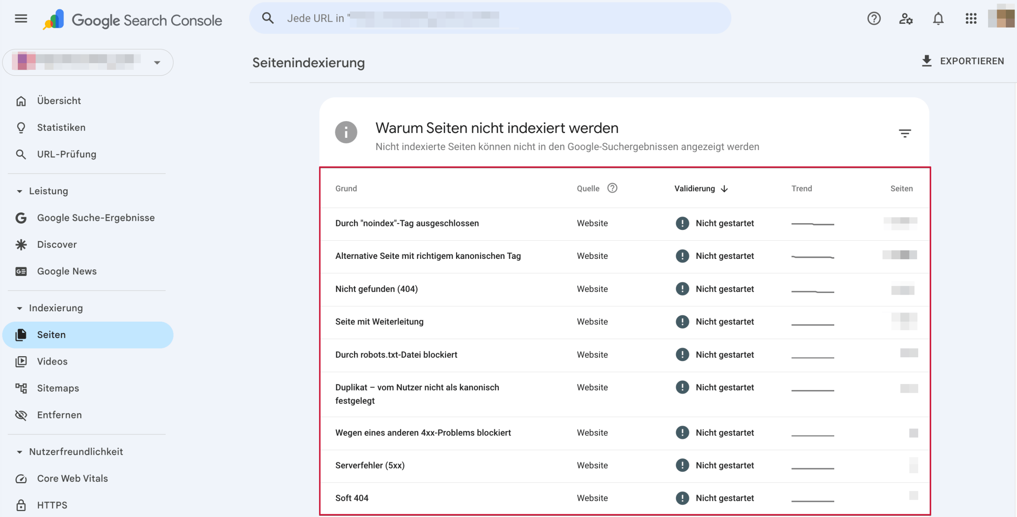Click the EXPORTIEREN button
1017x517 pixels.
coord(964,61)
